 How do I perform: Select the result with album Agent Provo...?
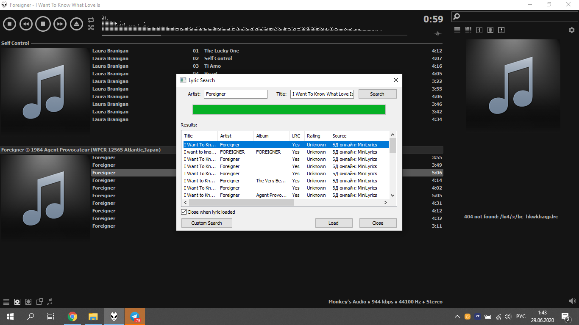[286, 195]
